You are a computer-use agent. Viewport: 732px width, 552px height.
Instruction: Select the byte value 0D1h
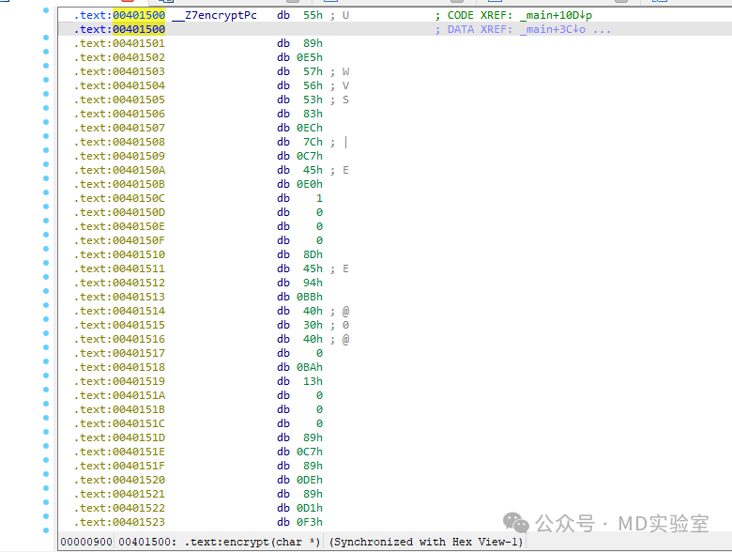point(310,508)
